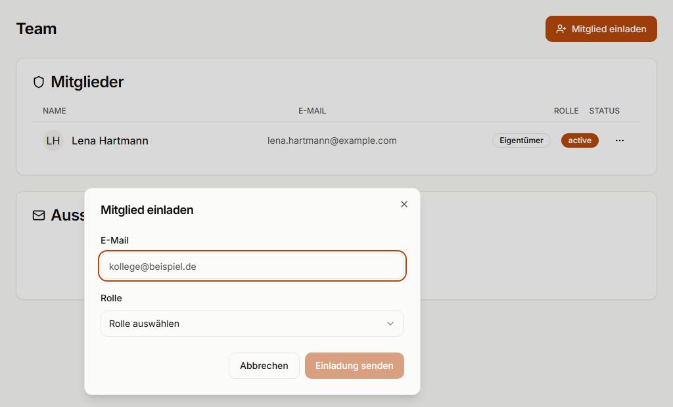Open Lena Hartmann's three-dot actions menu

click(x=619, y=140)
